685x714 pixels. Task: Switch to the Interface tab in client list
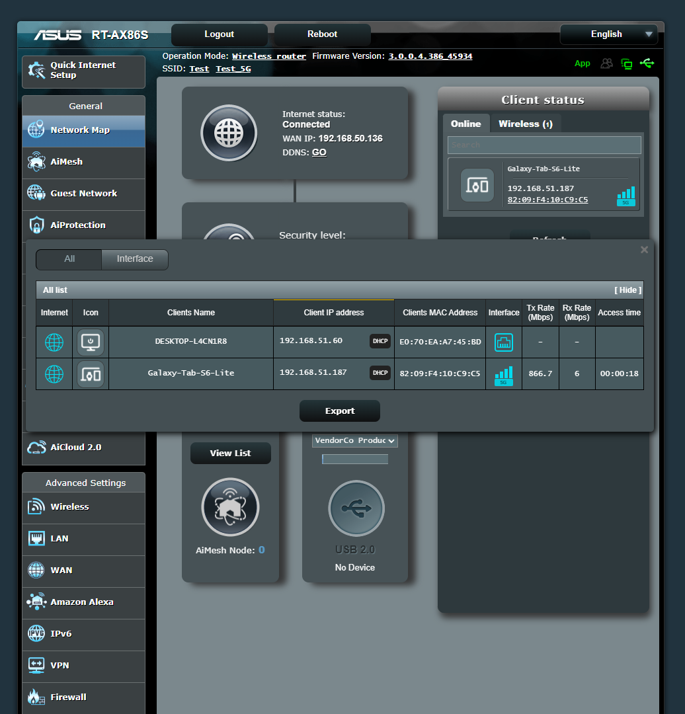pyautogui.click(x=134, y=260)
